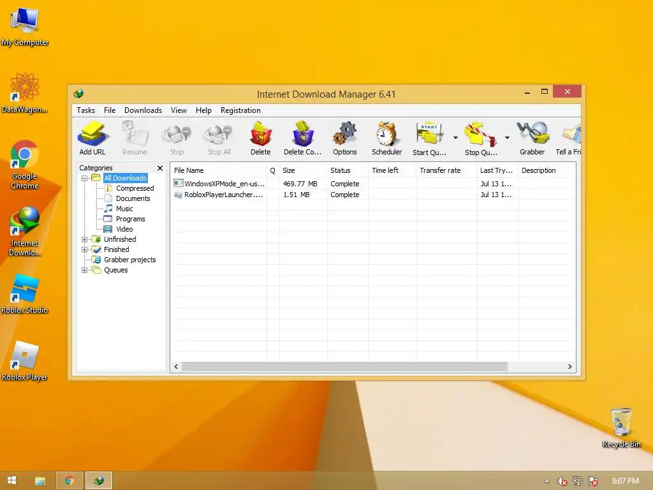
Task: Select the Documents category
Action: pyautogui.click(x=133, y=198)
